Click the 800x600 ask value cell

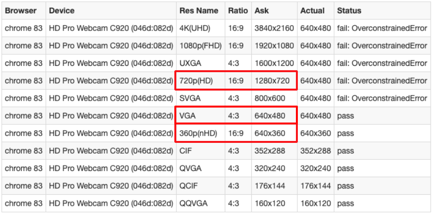270,98
